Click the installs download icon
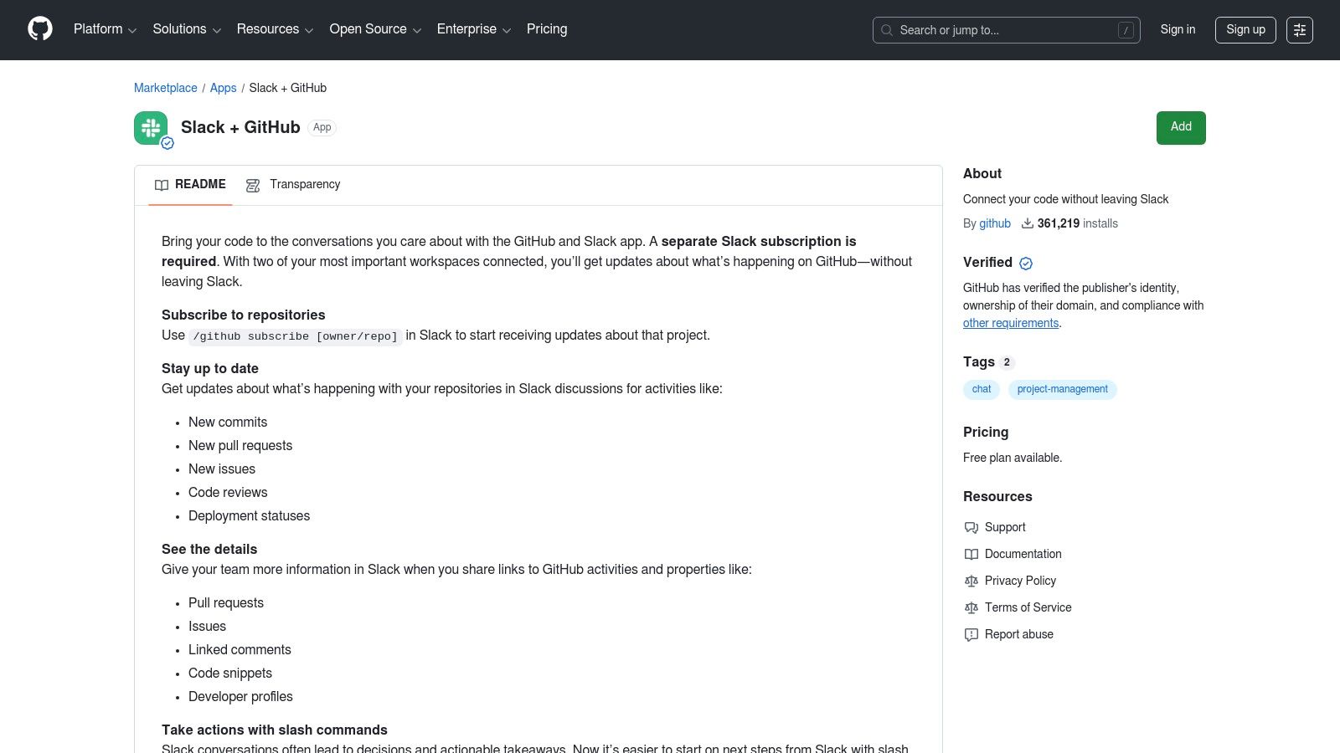The image size is (1340, 753). click(1027, 223)
